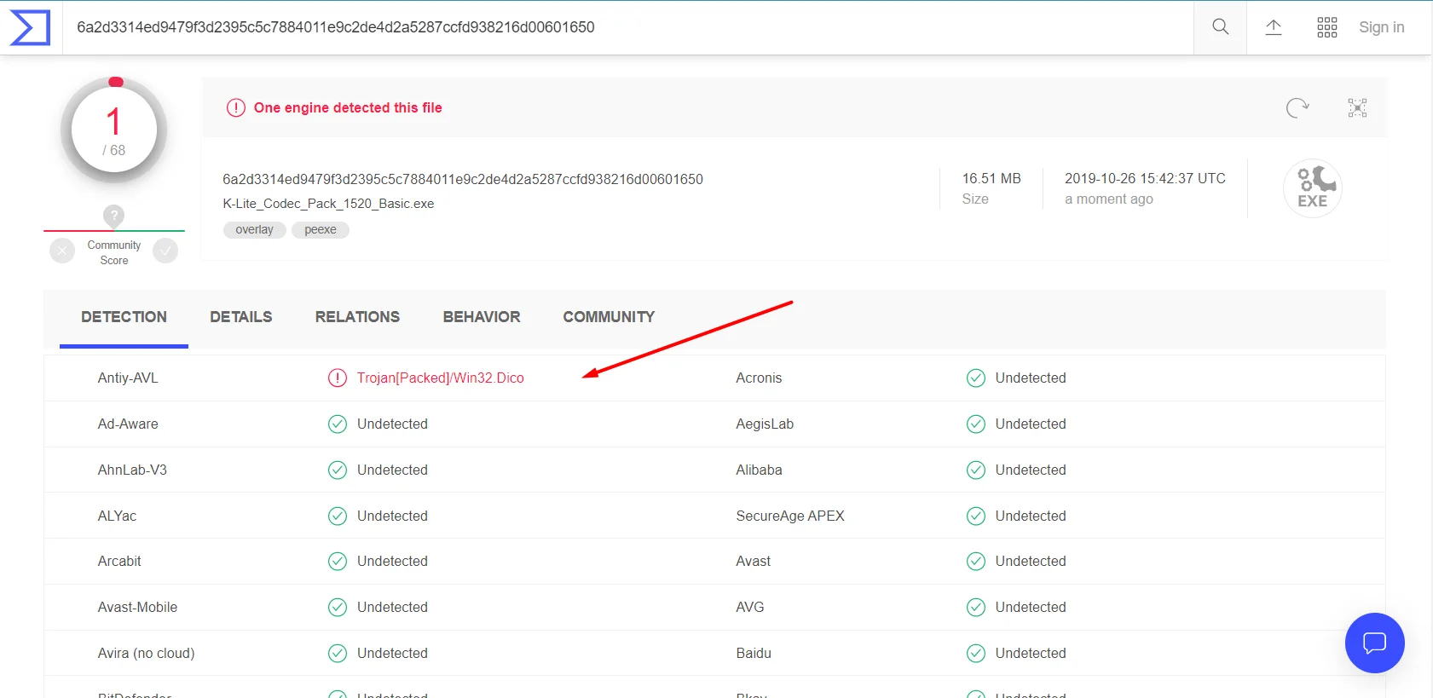Open the Relations tab
The height and width of the screenshot is (698, 1433).
(x=357, y=317)
